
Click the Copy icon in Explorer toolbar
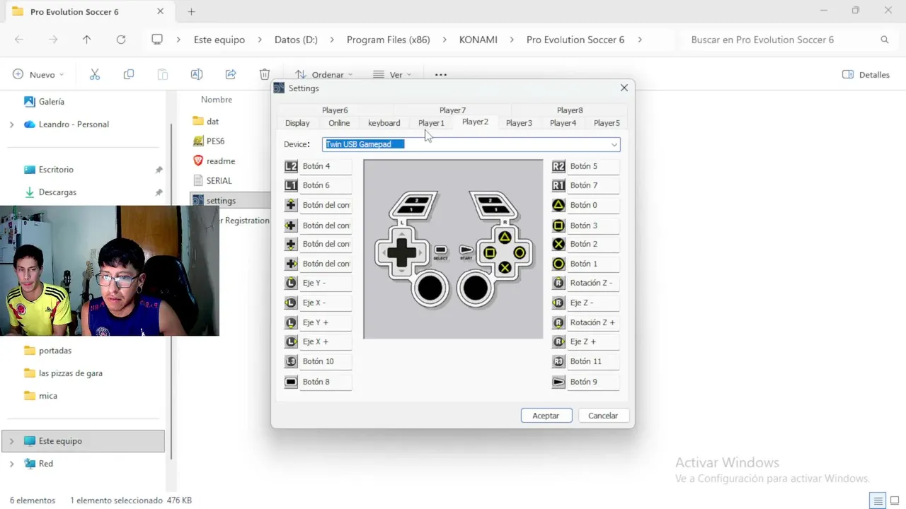128,74
